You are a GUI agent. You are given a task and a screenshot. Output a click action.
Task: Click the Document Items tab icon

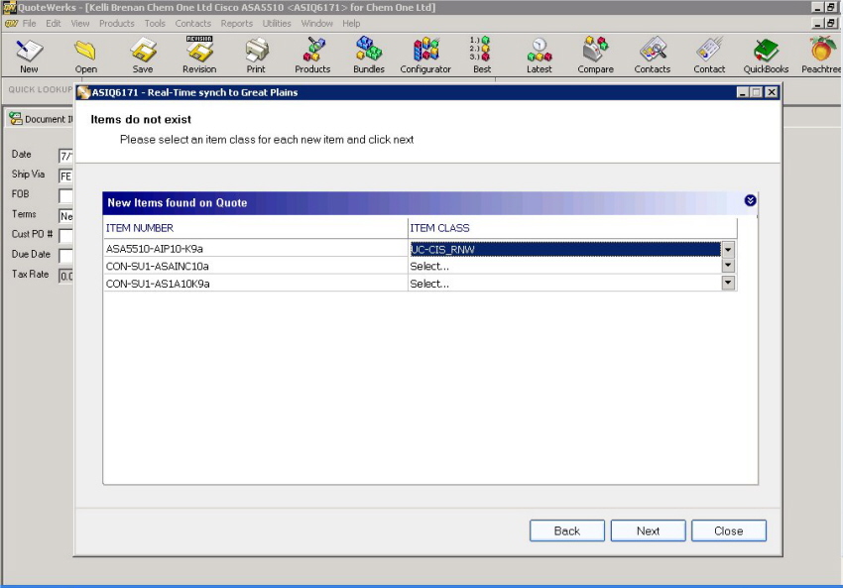click(x=15, y=119)
